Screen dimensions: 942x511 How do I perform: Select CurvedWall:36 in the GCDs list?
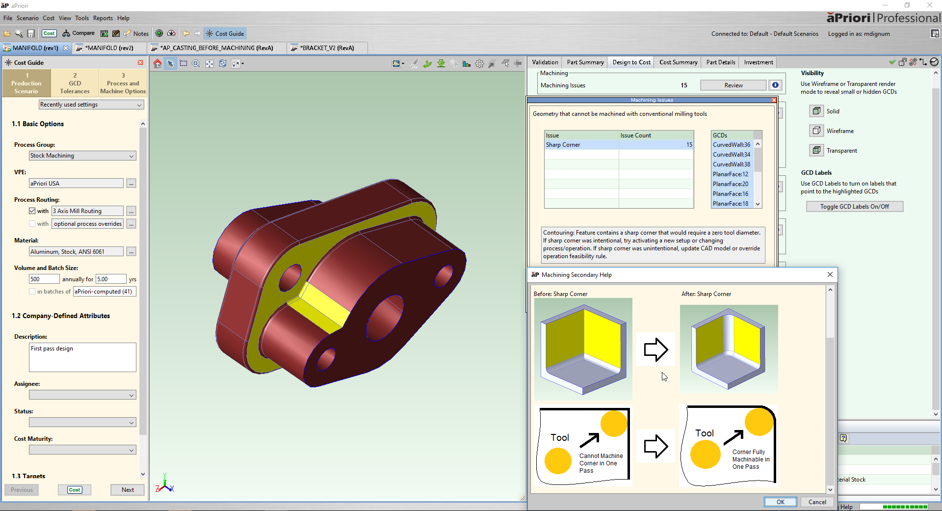tap(732, 145)
